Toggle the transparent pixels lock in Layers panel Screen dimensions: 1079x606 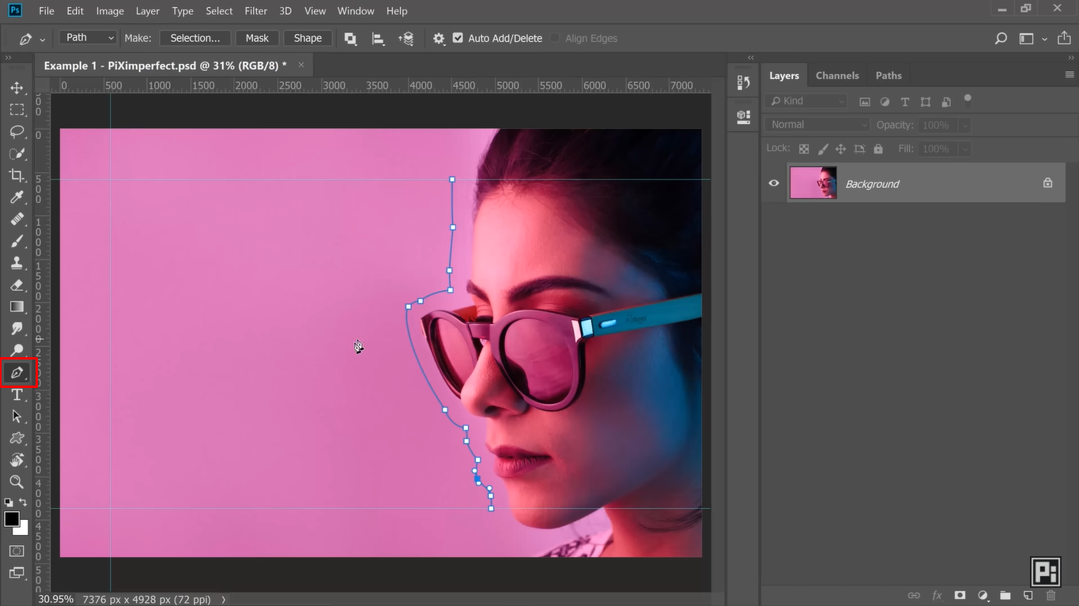coord(803,149)
